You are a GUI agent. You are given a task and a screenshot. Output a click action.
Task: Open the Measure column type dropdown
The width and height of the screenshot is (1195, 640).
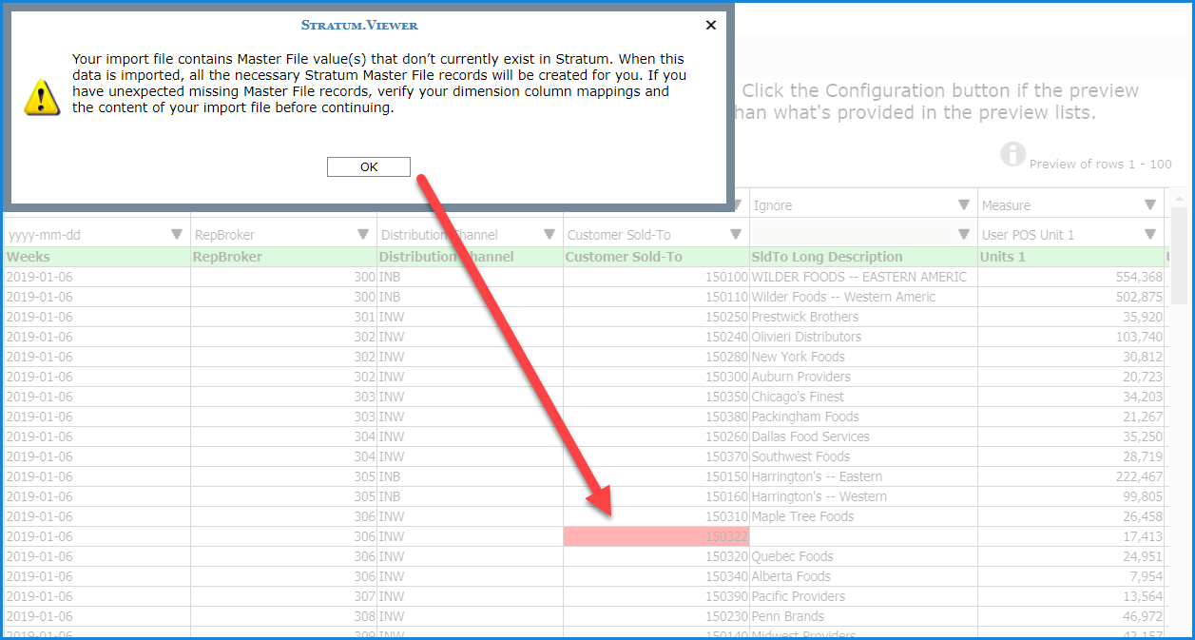pos(1150,205)
